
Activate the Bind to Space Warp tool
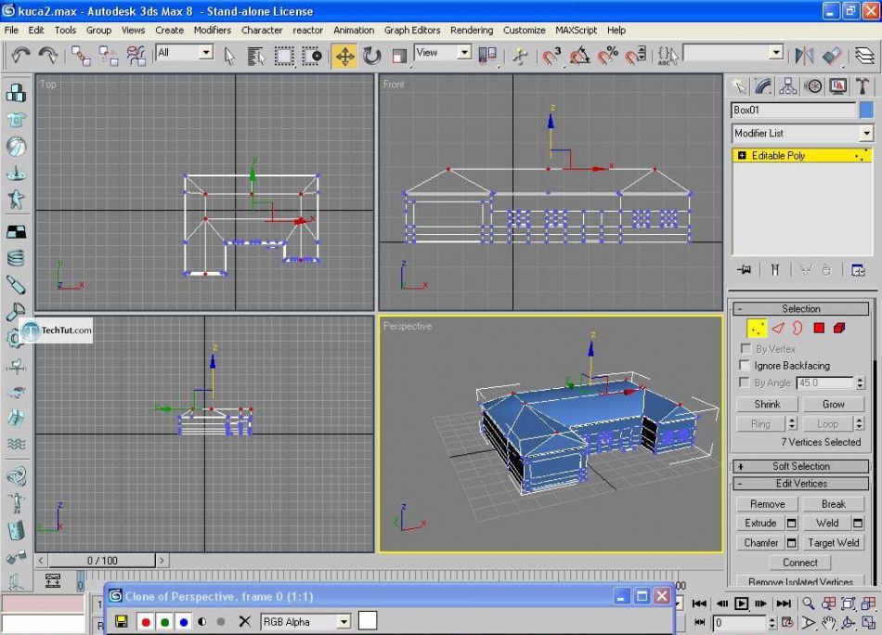pos(136,55)
